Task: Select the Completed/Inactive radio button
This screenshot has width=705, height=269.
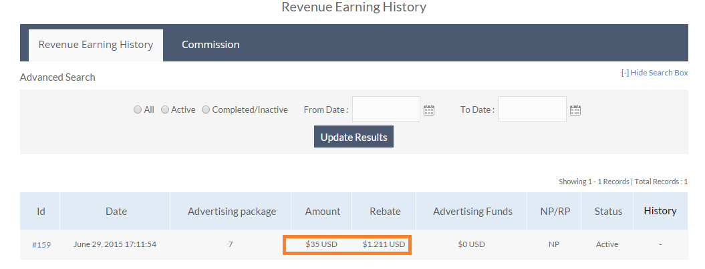Action: tap(206, 109)
